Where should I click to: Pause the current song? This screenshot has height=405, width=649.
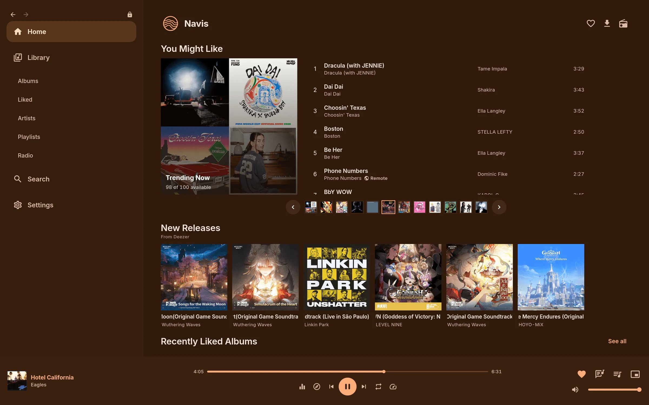(347, 387)
